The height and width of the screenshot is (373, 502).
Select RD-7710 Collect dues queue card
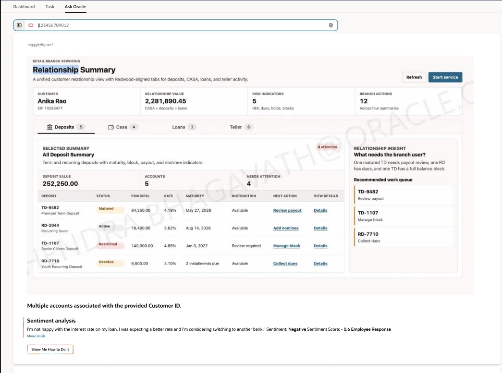[404, 237]
